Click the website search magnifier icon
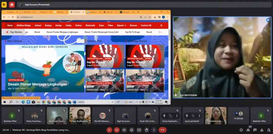This screenshot has height=134, width=273. click(x=162, y=25)
